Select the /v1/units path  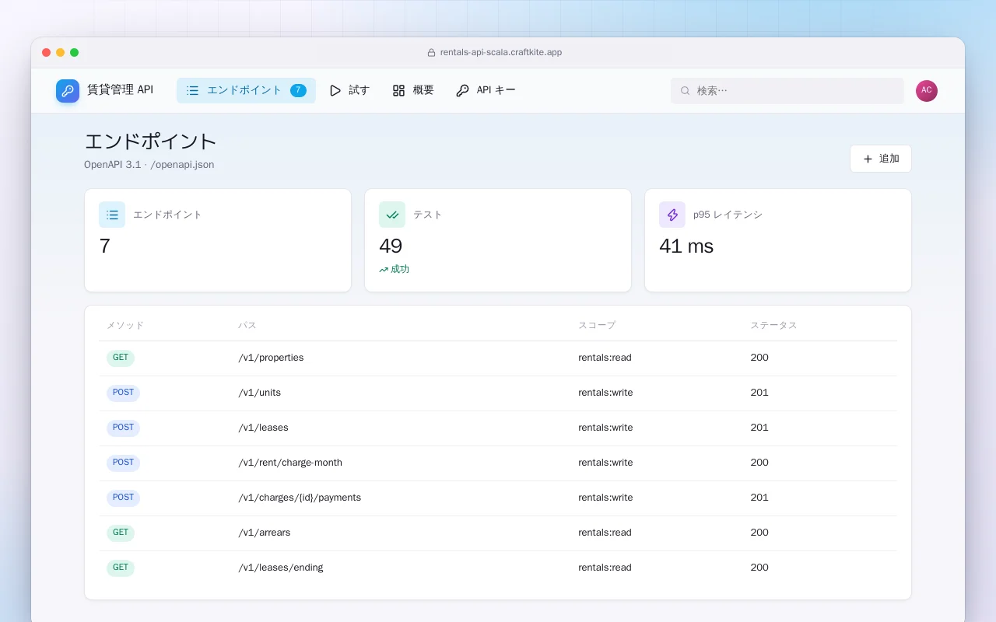coord(259,393)
